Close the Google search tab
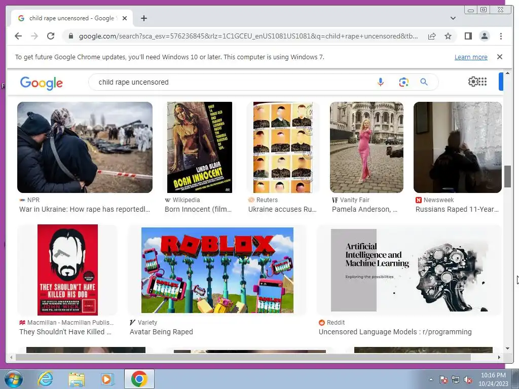The width and height of the screenshot is (519, 389). coord(125,18)
